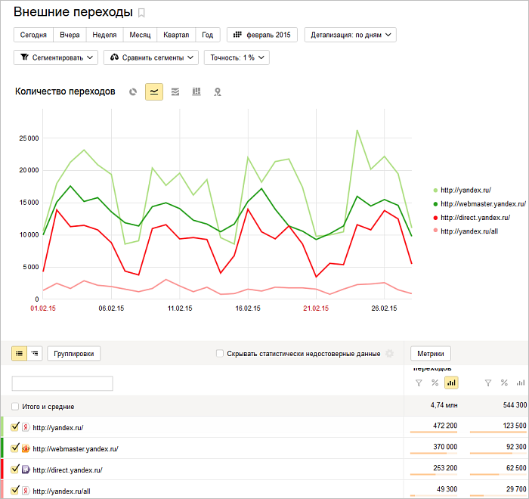Select flat list table view

pyautogui.click(x=19, y=354)
